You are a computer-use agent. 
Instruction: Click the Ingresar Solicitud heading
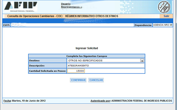pos(87,48)
